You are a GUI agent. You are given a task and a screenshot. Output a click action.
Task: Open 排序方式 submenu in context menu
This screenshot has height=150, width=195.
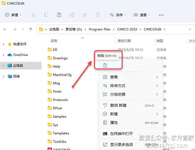coord(131,86)
